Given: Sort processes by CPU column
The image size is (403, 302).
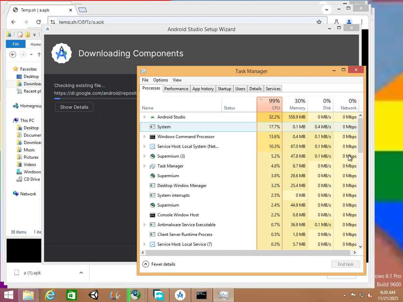Looking at the screenshot, I should pyautogui.click(x=269, y=104).
